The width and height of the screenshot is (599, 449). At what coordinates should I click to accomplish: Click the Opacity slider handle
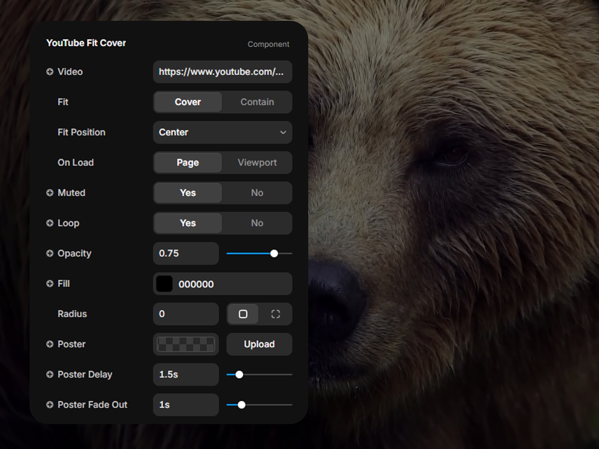[x=274, y=254]
